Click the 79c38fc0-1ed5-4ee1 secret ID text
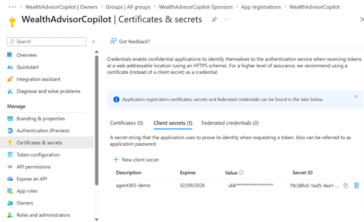The height and width of the screenshot is (222, 364). pos(314,186)
